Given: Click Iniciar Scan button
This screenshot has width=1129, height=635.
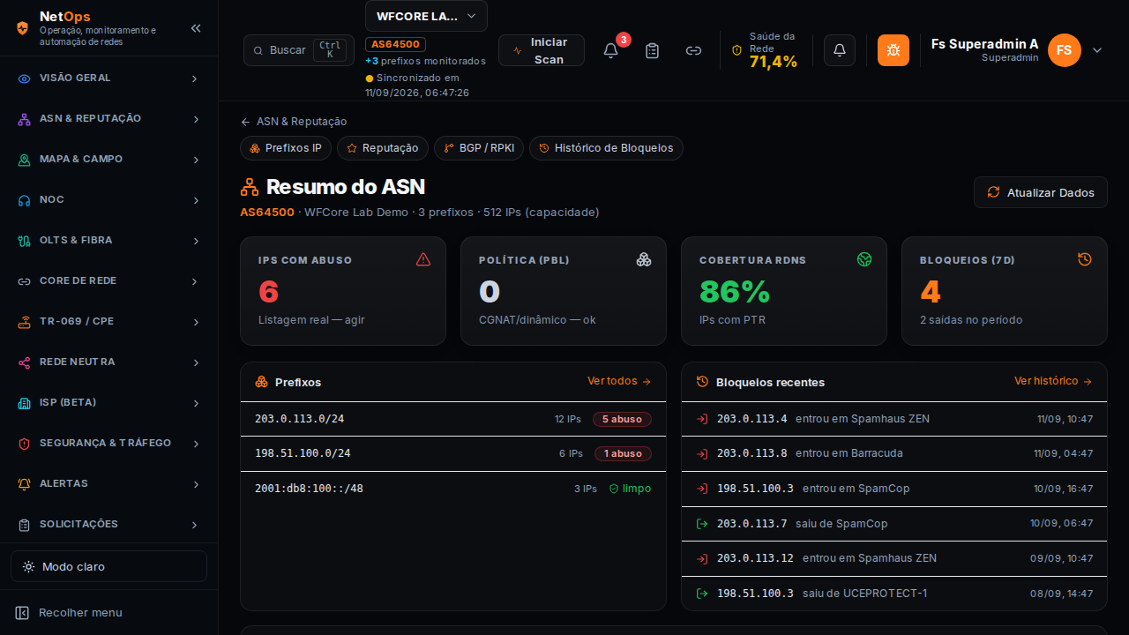Looking at the screenshot, I should pyautogui.click(x=542, y=50).
